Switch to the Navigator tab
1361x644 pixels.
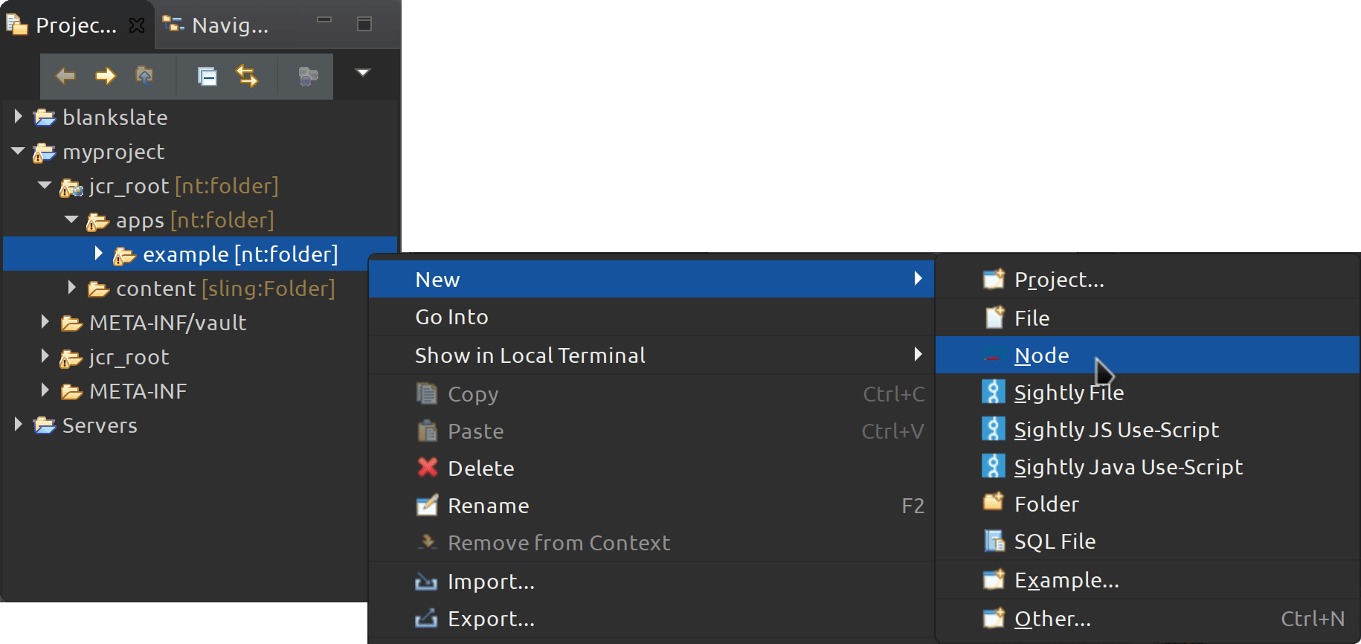(216, 25)
